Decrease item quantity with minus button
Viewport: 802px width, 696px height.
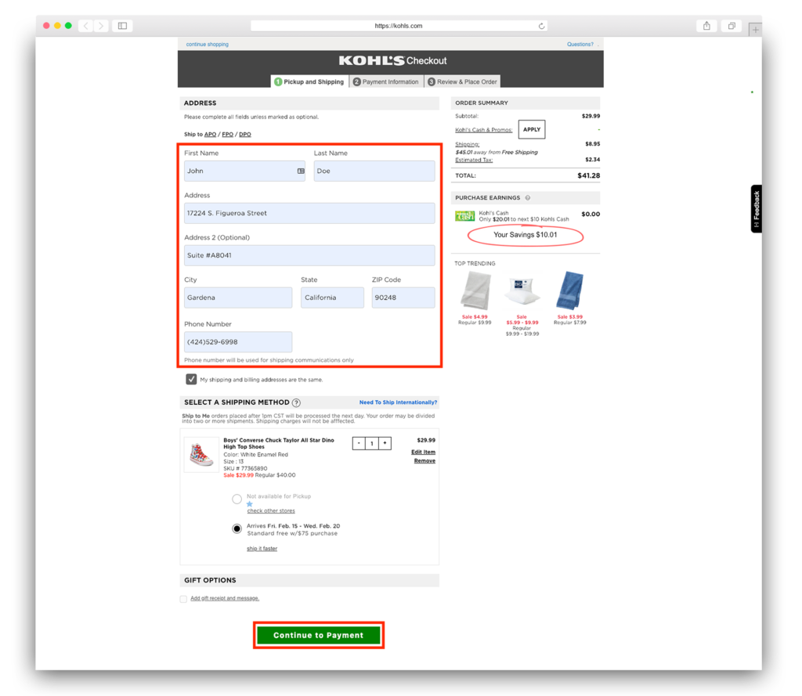[359, 443]
